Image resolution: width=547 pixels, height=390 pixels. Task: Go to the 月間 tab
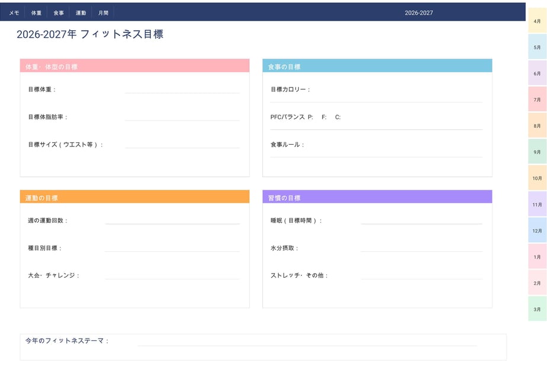click(103, 13)
